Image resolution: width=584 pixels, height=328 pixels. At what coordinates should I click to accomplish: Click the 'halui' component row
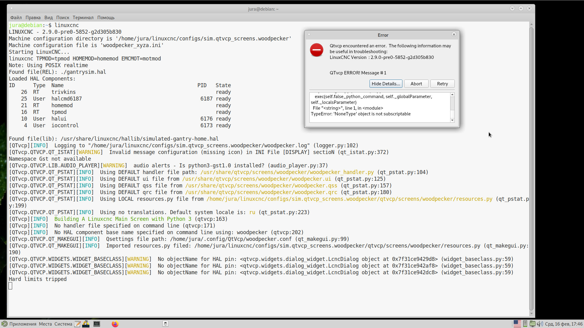(120, 119)
